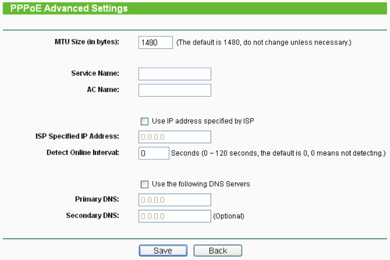The height and width of the screenshot is (260, 390).
Task: Click the 'AC Name:' label
Action: [103, 89]
